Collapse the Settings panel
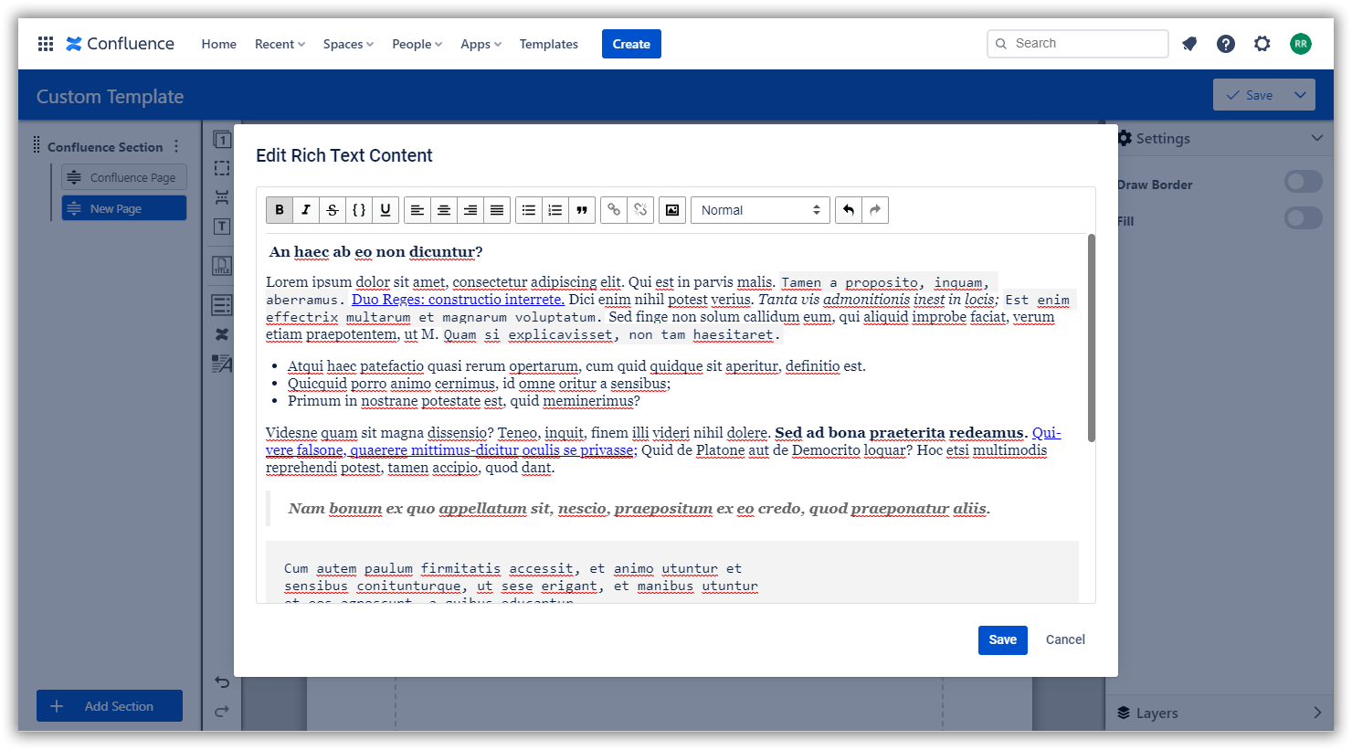The width and height of the screenshot is (1352, 750). (1316, 138)
